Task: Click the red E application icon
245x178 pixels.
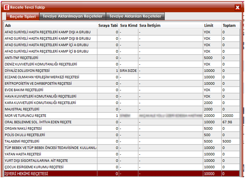Action: [x=6, y=7]
